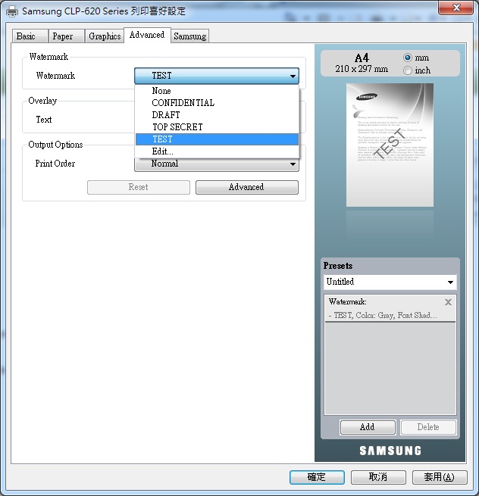Image resolution: width=479 pixels, height=496 pixels.
Task: Click the greyed-out Reset button
Action: click(139, 187)
